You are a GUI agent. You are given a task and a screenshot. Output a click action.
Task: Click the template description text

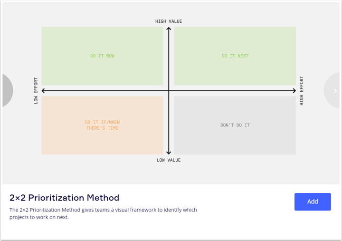pyautogui.click(x=103, y=213)
